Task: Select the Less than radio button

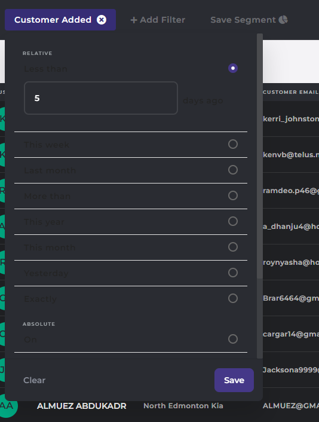Action: point(233,68)
